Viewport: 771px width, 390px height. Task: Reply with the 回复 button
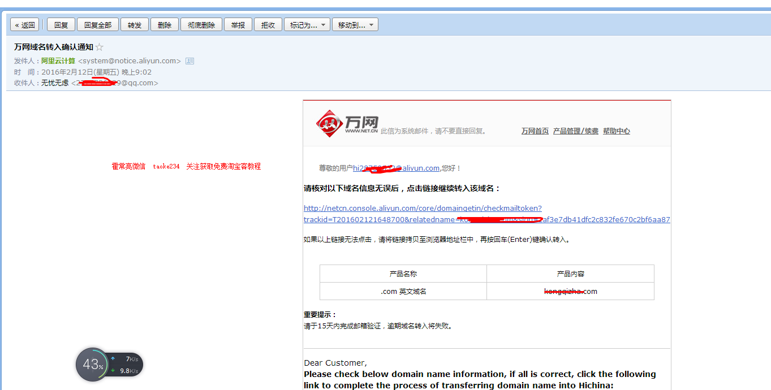click(61, 25)
